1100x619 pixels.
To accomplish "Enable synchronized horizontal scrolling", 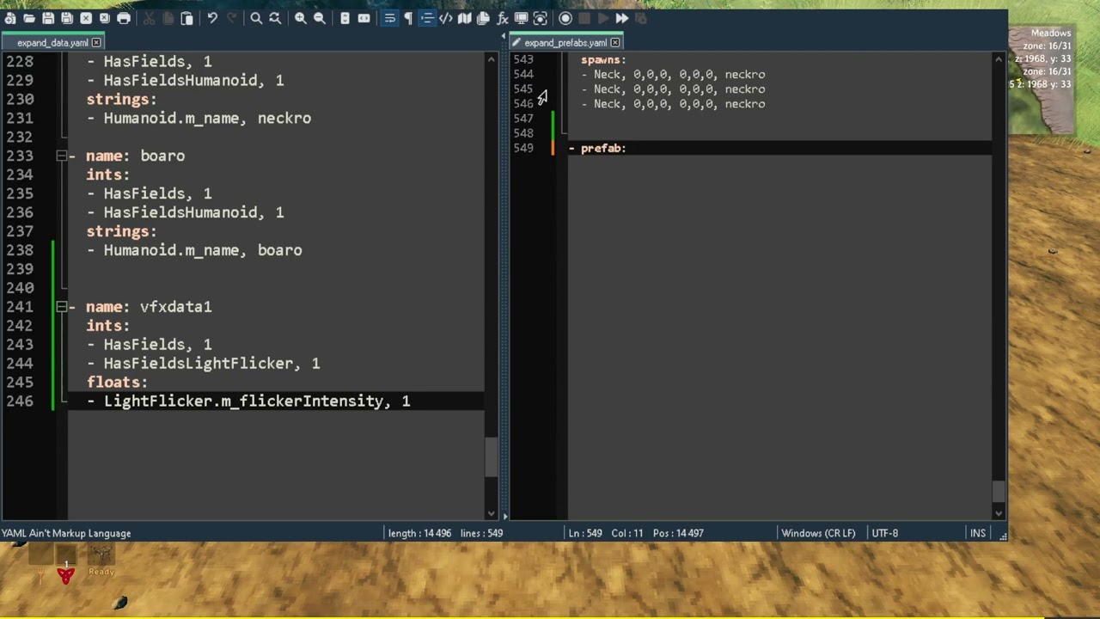I will [364, 18].
